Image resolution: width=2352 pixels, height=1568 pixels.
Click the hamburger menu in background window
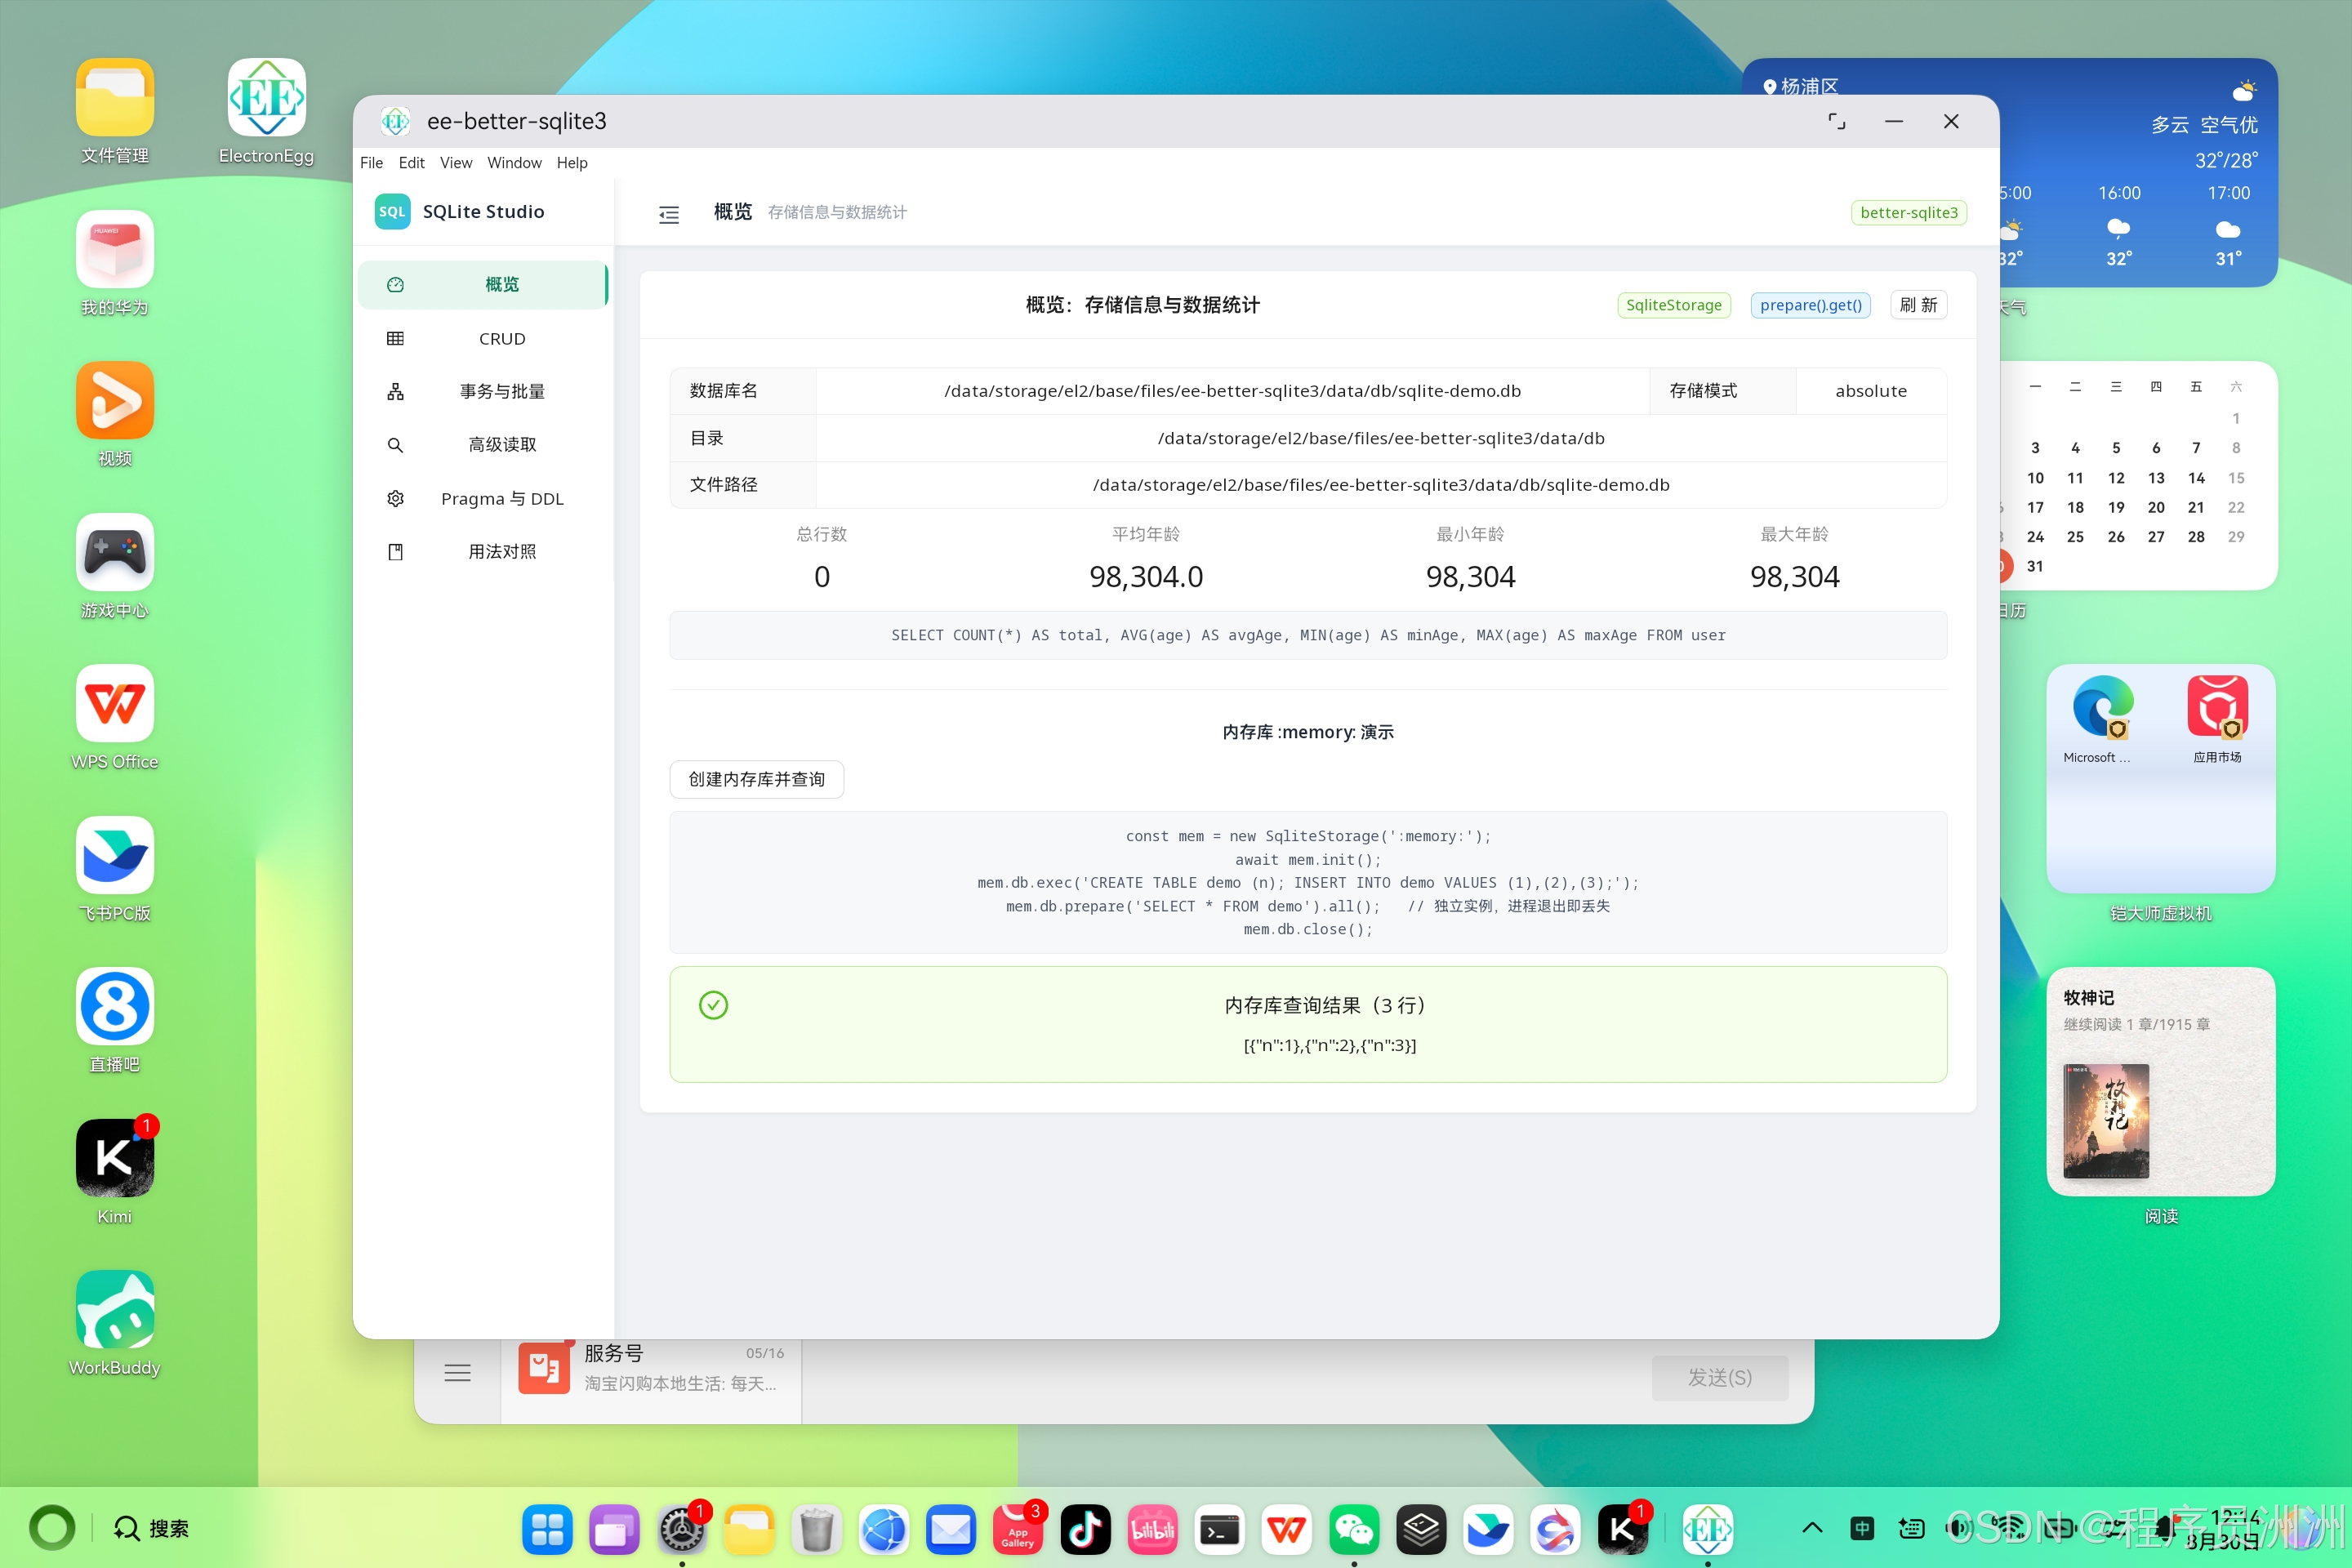click(x=457, y=1373)
